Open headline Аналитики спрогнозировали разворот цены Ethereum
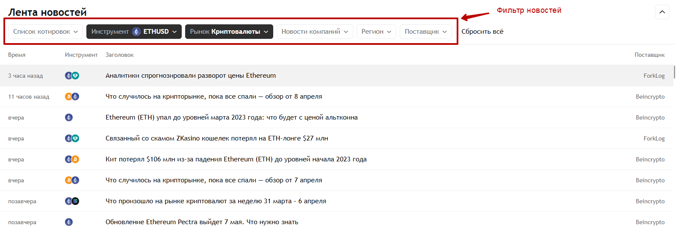The width and height of the screenshot is (676, 231). [x=191, y=76]
